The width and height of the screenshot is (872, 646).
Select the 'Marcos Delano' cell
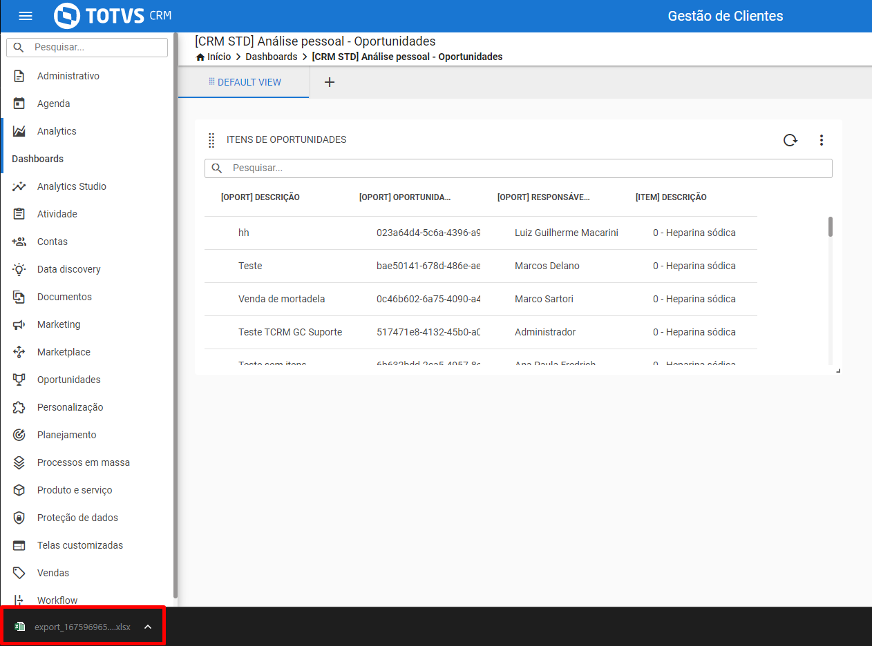[547, 266]
